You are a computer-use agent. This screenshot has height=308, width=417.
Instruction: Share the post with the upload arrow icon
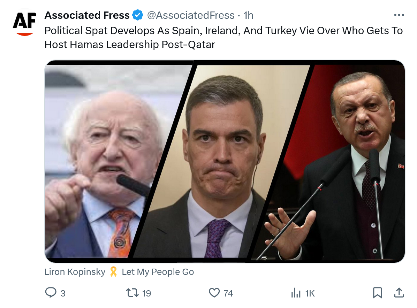399,293
